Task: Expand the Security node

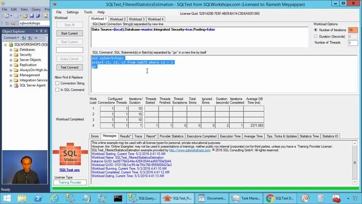Action: pyautogui.click(x=11, y=55)
